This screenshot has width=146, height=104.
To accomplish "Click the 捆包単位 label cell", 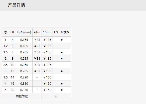I will (x=22, y=96).
